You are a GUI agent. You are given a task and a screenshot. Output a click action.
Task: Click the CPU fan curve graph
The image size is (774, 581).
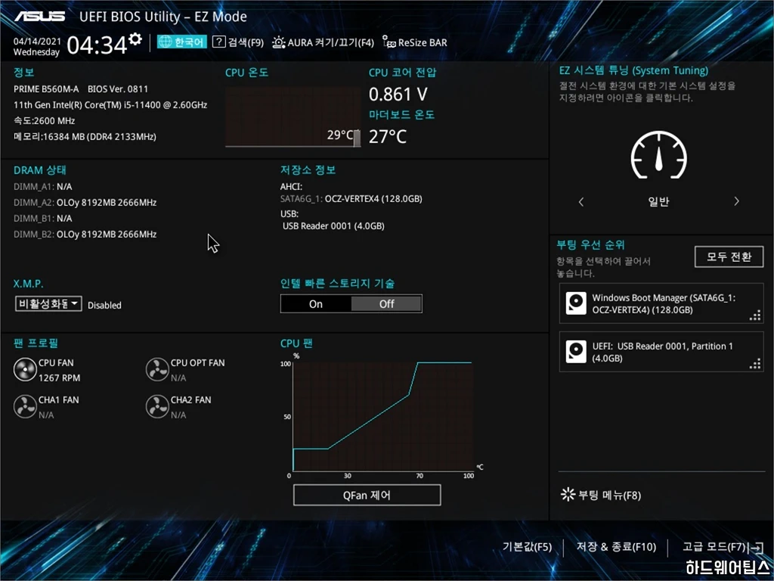click(x=382, y=416)
